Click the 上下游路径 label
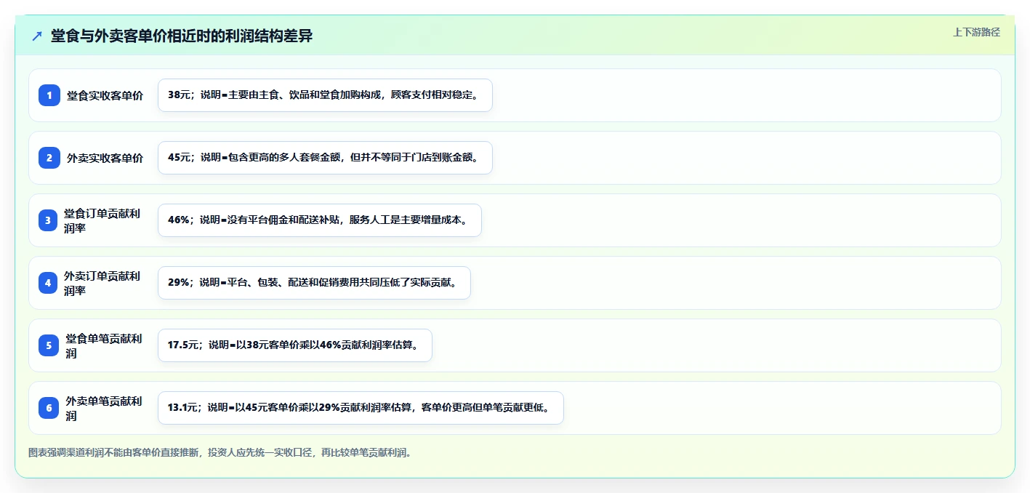The image size is (1030, 493). point(976,32)
